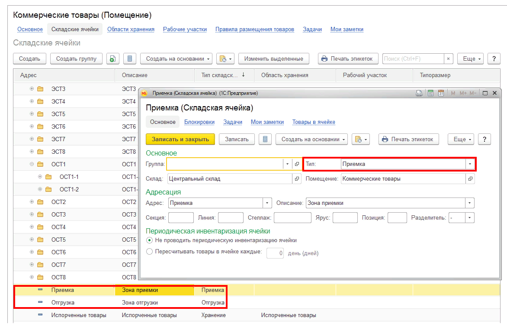Viewport: 507px width, 324px height.
Task: Open the Склад field link icon
Action: (x=297, y=178)
